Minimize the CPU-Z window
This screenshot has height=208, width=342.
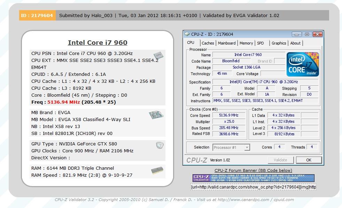(x=297, y=34)
